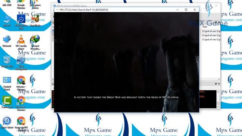Viewport: 242px width, 136px height.
Task: Launch the Web Navigation globe shortcut
Action: point(21,63)
